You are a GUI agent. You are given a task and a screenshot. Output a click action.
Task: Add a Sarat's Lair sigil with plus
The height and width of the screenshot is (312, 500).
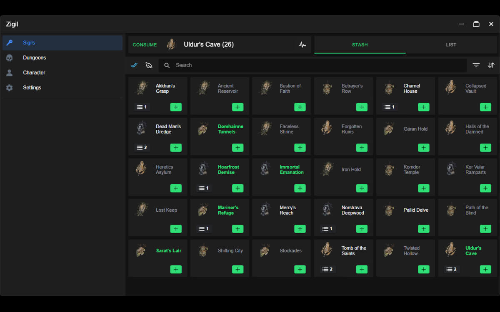pos(176,270)
